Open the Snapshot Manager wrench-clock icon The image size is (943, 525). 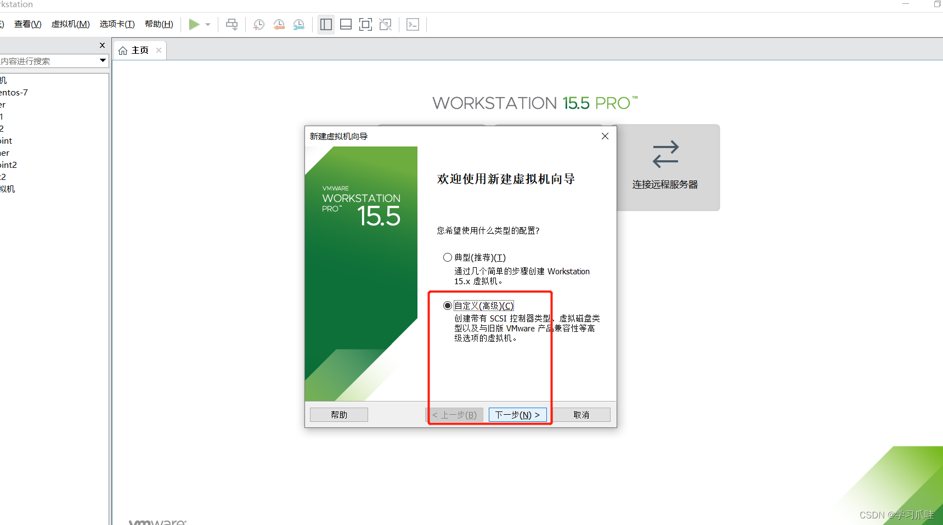coord(298,25)
